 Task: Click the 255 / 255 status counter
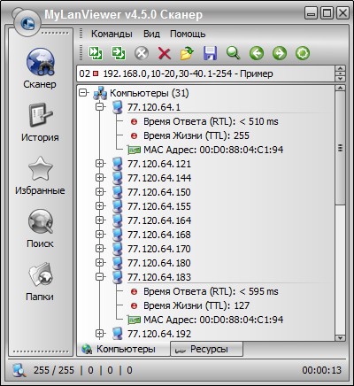click(x=54, y=370)
